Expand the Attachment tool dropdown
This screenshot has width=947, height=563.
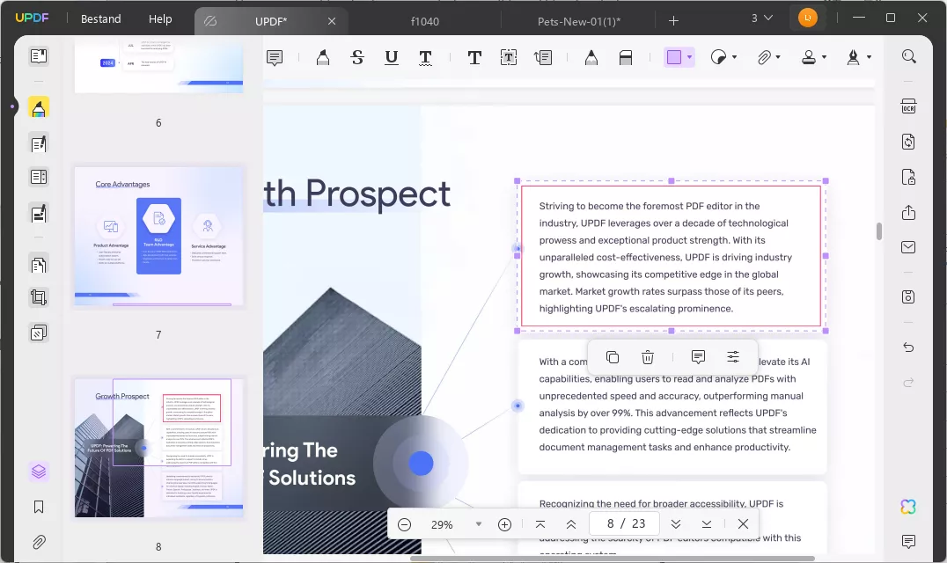[778, 57]
